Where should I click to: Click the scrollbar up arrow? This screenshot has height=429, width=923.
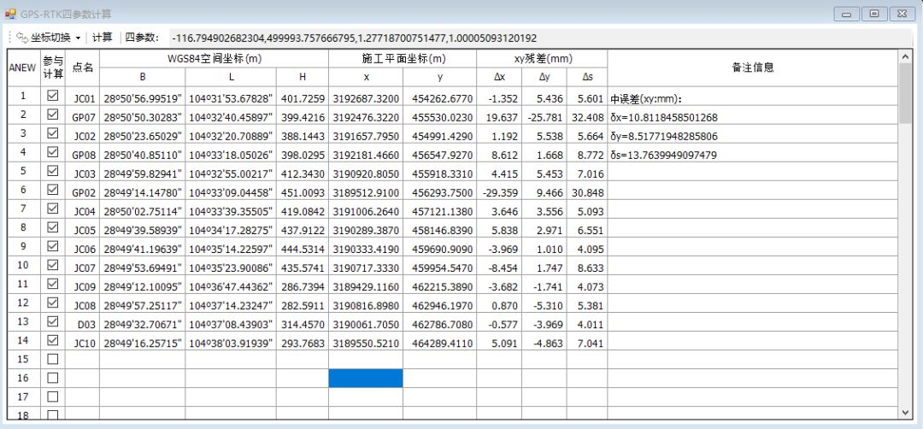pos(905,56)
